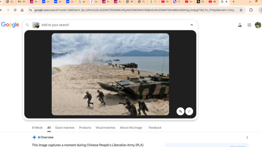
Task: Click the 'AI Overview' heading text
Action: (46, 137)
